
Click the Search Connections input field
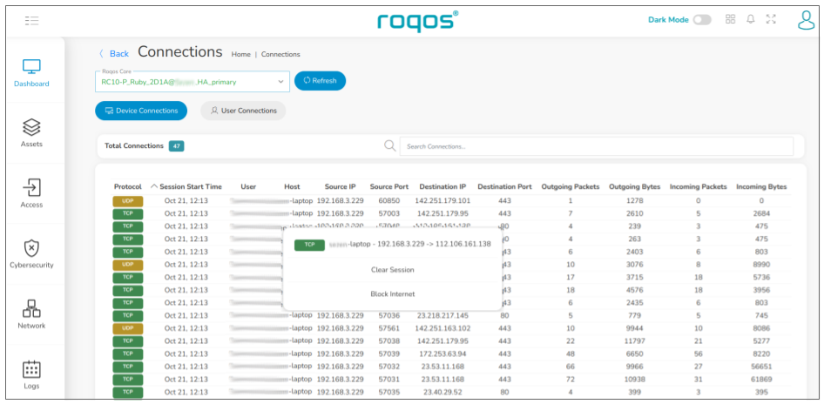(596, 146)
